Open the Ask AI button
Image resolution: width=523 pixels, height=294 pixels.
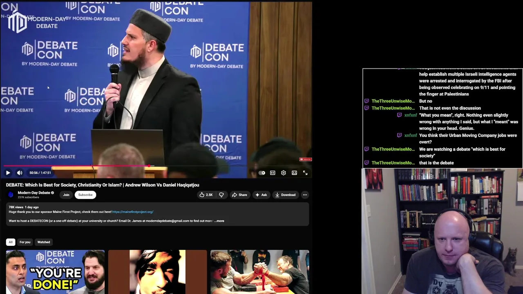click(261, 195)
